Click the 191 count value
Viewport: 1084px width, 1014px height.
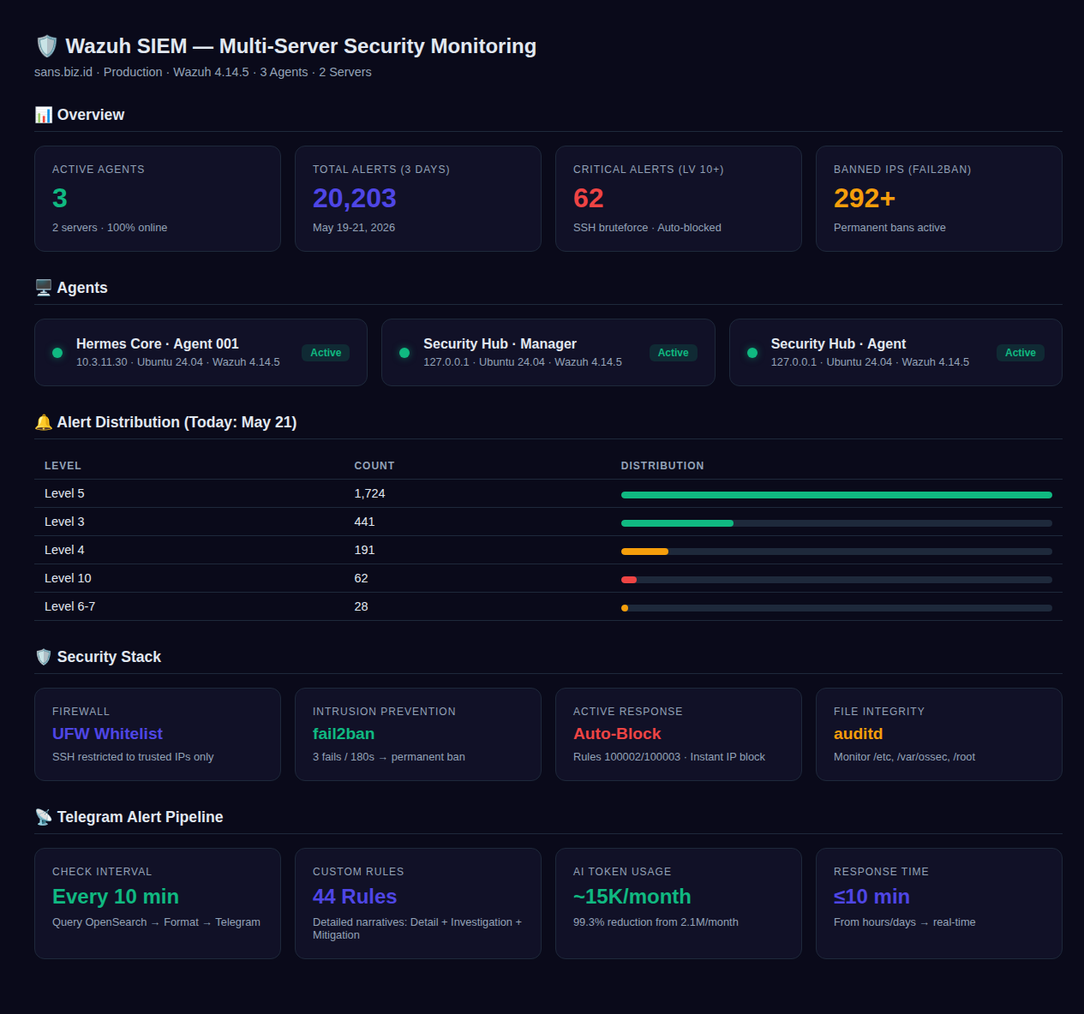364,550
